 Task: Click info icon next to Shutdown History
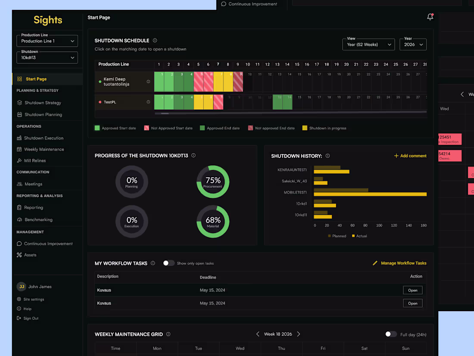(327, 156)
